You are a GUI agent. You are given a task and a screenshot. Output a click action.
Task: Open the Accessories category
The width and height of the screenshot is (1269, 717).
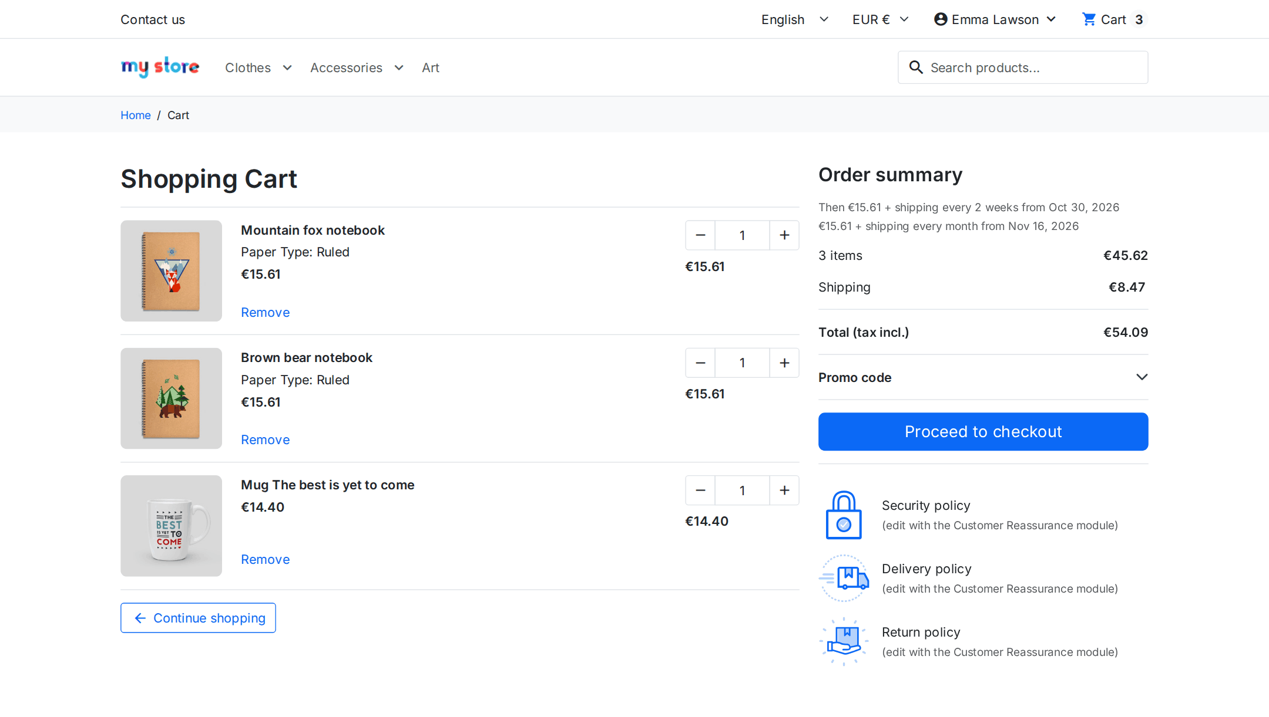click(346, 67)
